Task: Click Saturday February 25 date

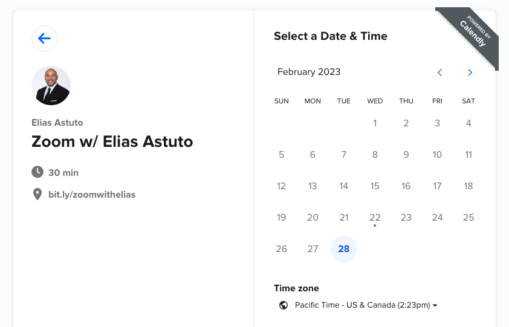Action: (468, 218)
